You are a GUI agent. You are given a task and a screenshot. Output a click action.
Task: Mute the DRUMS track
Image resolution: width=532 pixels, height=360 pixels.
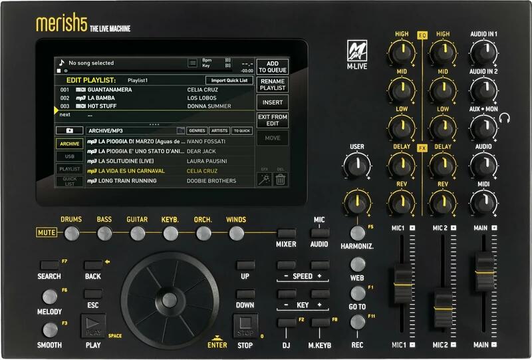pyautogui.click(x=71, y=233)
